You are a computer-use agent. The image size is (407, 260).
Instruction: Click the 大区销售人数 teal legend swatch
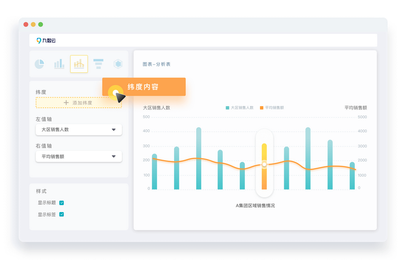pyautogui.click(x=227, y=108)
